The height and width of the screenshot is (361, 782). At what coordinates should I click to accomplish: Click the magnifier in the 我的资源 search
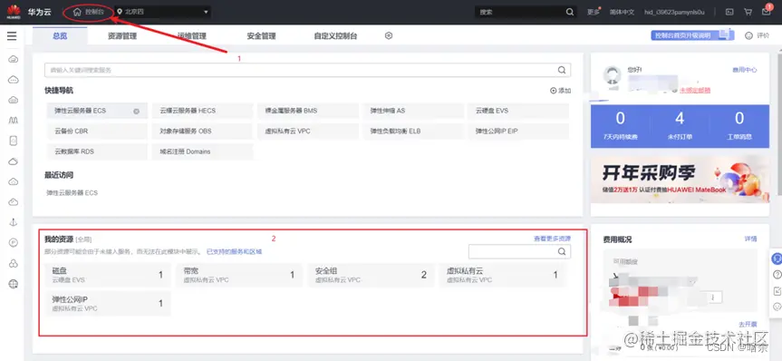tap(562, 251)
